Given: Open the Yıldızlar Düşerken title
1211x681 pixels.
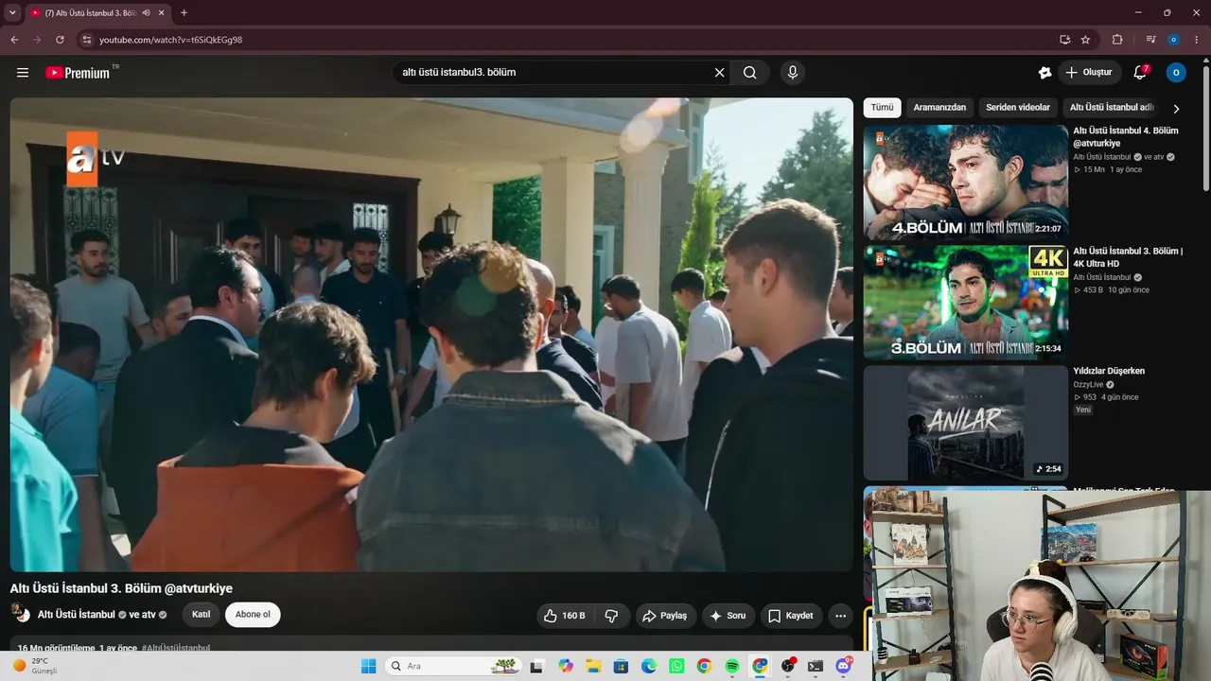Looking at the screenshot, I should point(1109,372).
